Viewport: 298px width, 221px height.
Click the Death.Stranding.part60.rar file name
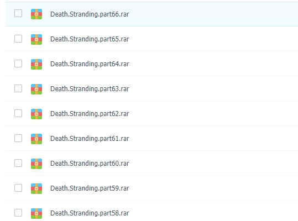pyautogui.click(x=90, y=164)
